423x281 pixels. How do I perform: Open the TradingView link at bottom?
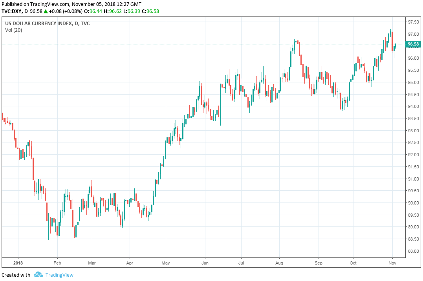click(x=59, y=275)
